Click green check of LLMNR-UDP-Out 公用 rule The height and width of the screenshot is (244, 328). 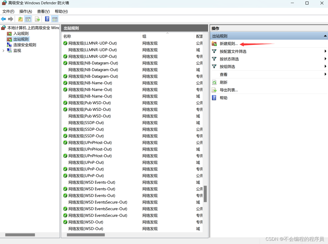(x=65, y=43)
